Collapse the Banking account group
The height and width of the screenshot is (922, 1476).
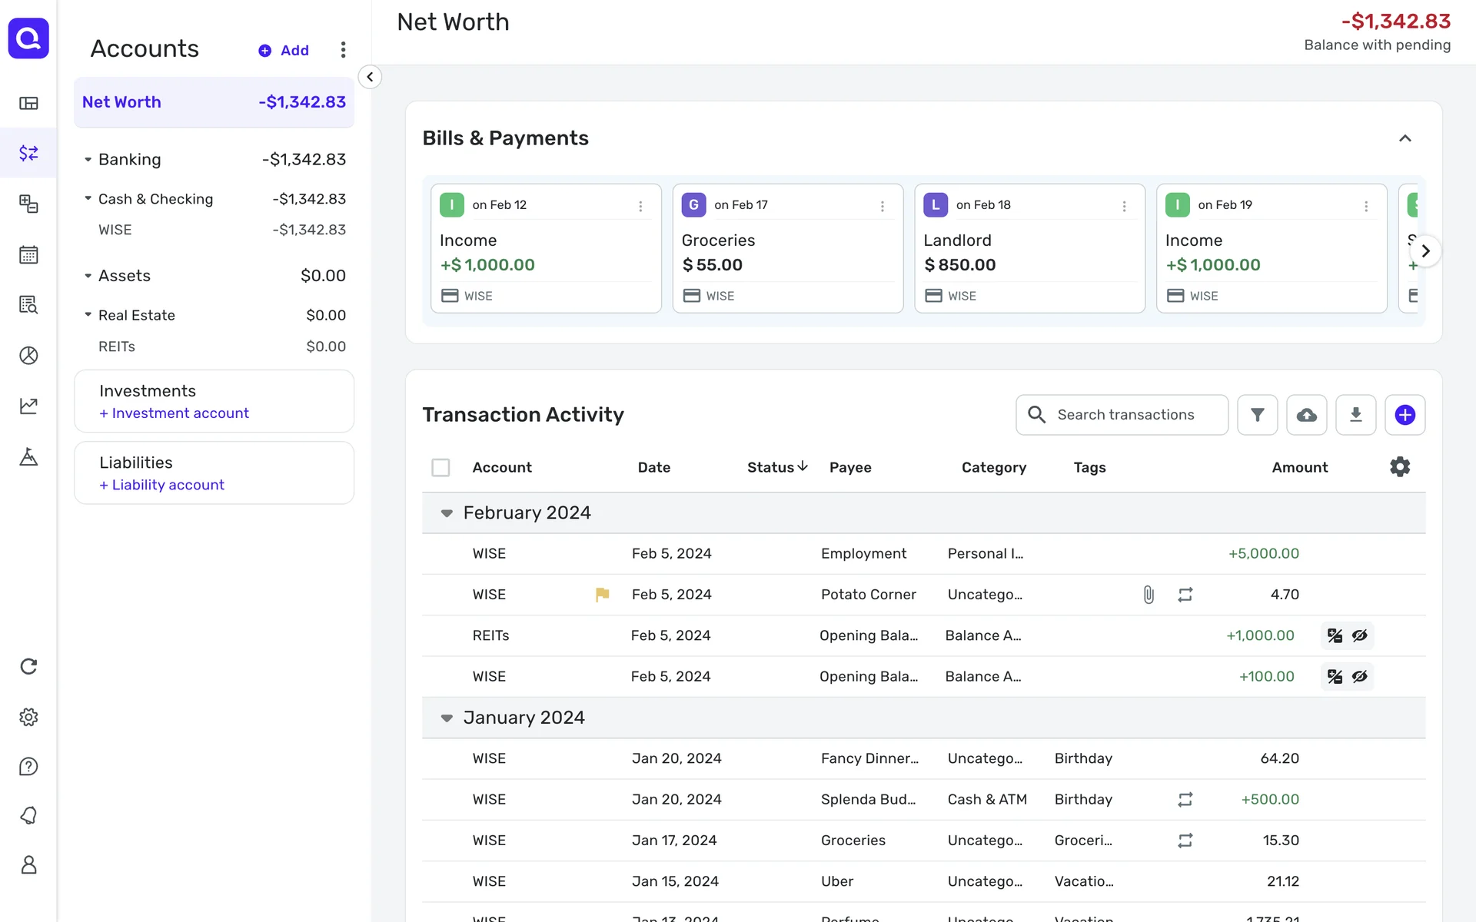[x=88, y=160]
